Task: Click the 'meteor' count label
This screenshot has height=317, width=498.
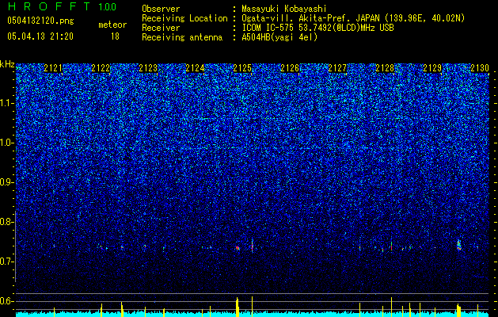Action: (x=112, y=25)
